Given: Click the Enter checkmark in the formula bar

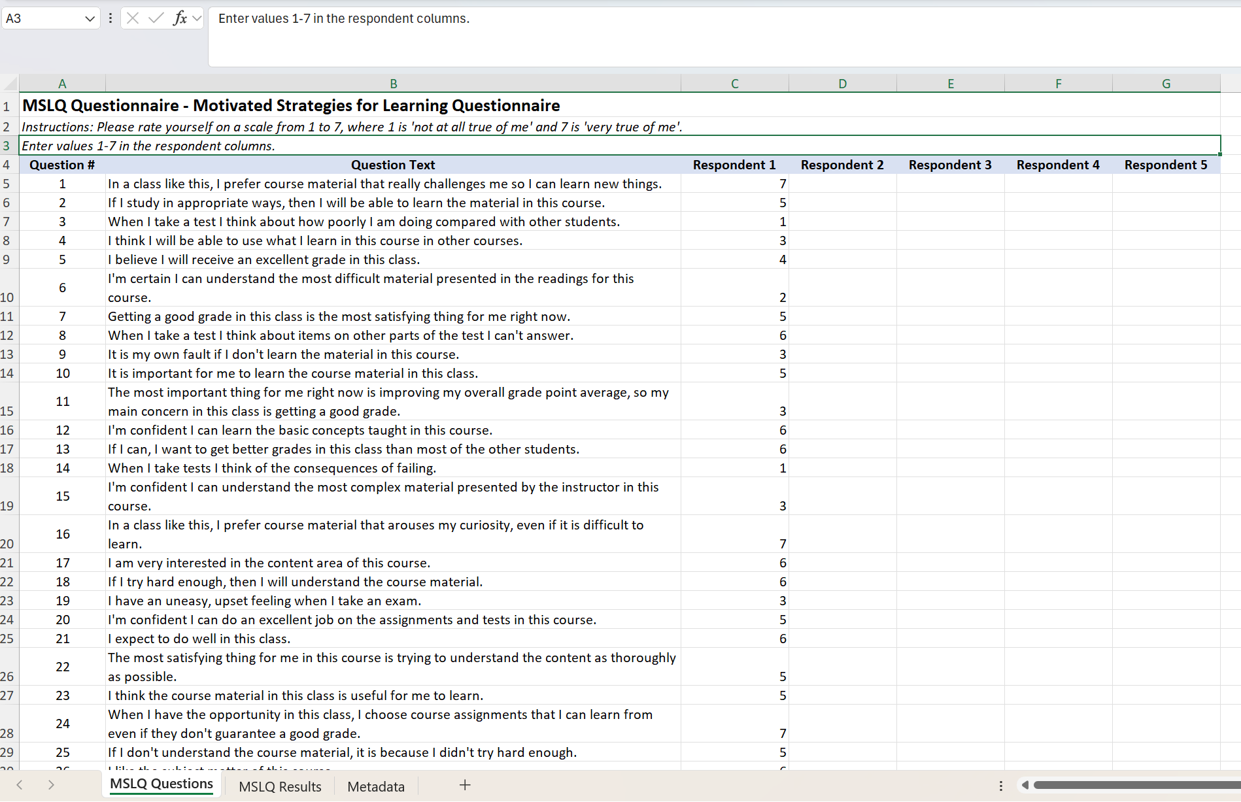Looking at the screenshot, I should (x=156, y=18).
